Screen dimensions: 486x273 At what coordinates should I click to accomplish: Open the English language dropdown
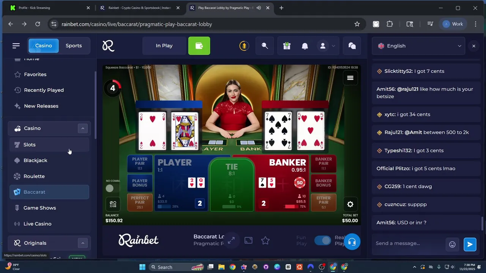coord(418,46)
